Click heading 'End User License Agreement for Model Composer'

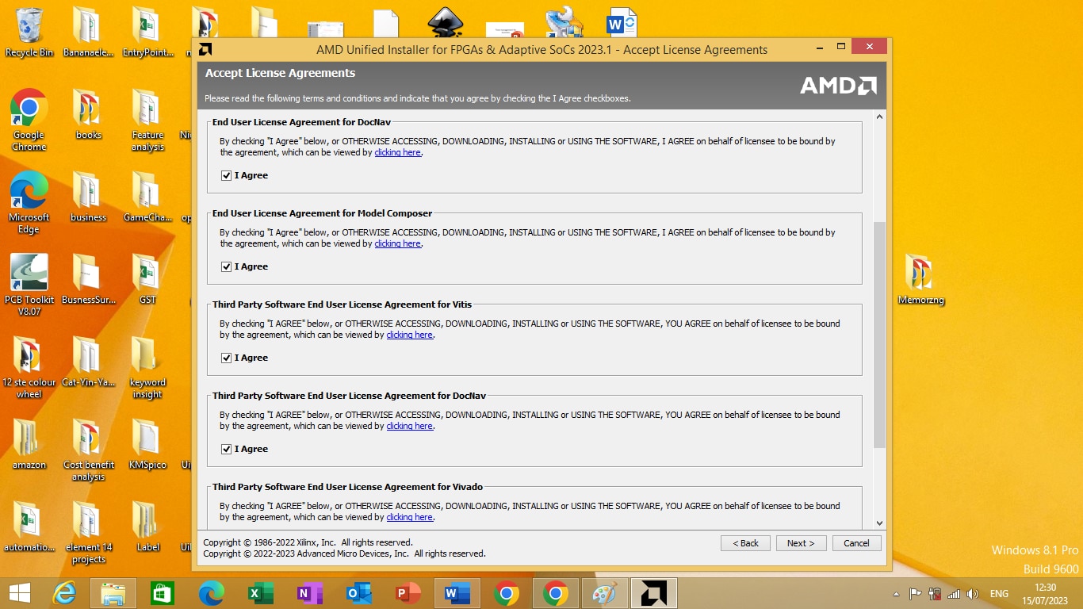[322, 213]
